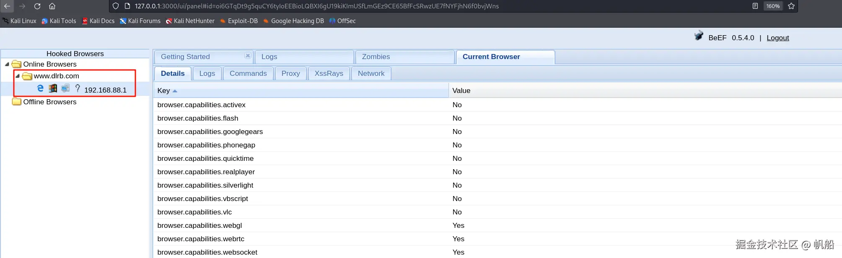Image resolution: width=842 pixels, height=258 pixels.
Task: Close the Getting Started tab
Action: [248, 56]
